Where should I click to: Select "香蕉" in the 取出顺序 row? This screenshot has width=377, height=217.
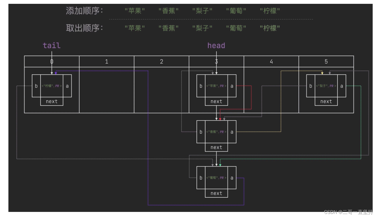click(x=168, y=28)
